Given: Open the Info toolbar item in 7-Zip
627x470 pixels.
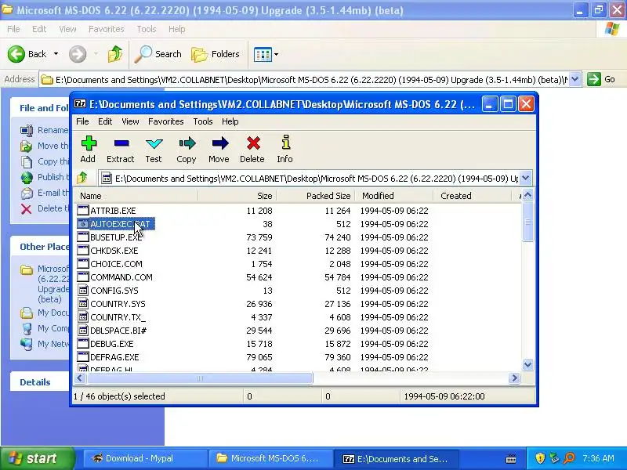Looking at the screenshot, I should 285,150.
